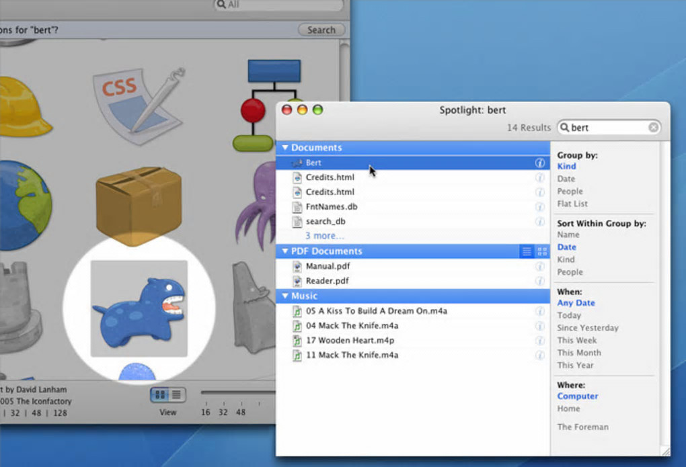The width and height of the screenshot is (686, 467).
Task: Collapse the Music group
Action: click(285, 296)
